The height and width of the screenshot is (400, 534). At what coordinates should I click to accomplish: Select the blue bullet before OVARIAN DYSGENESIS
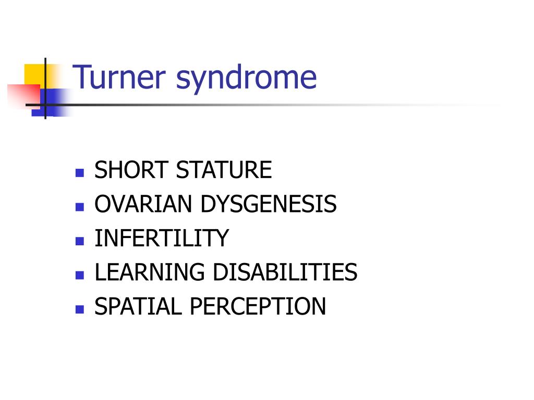80,207
